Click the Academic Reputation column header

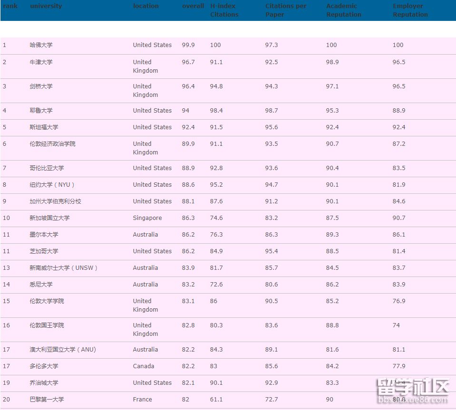click(x=344, y=10)
